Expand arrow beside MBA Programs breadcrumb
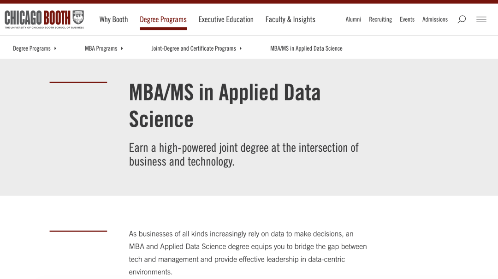 pyautogui.click(x=122, y=48)
